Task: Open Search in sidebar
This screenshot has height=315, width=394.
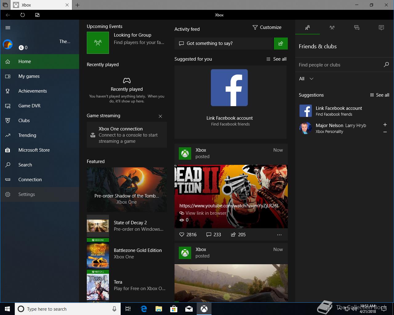Action: click(x=39, y=165)
